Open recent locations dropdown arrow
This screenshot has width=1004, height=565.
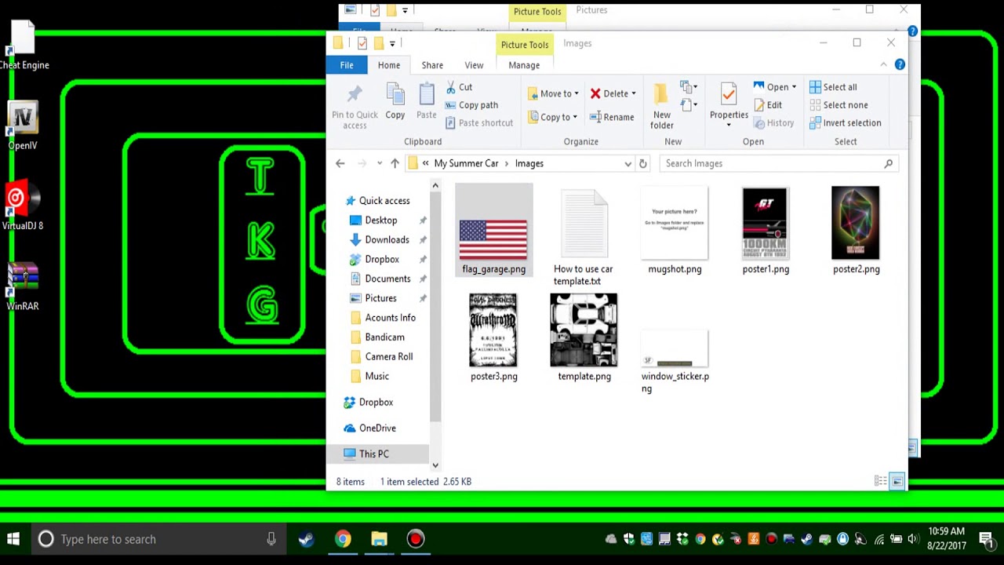(380, 163)
